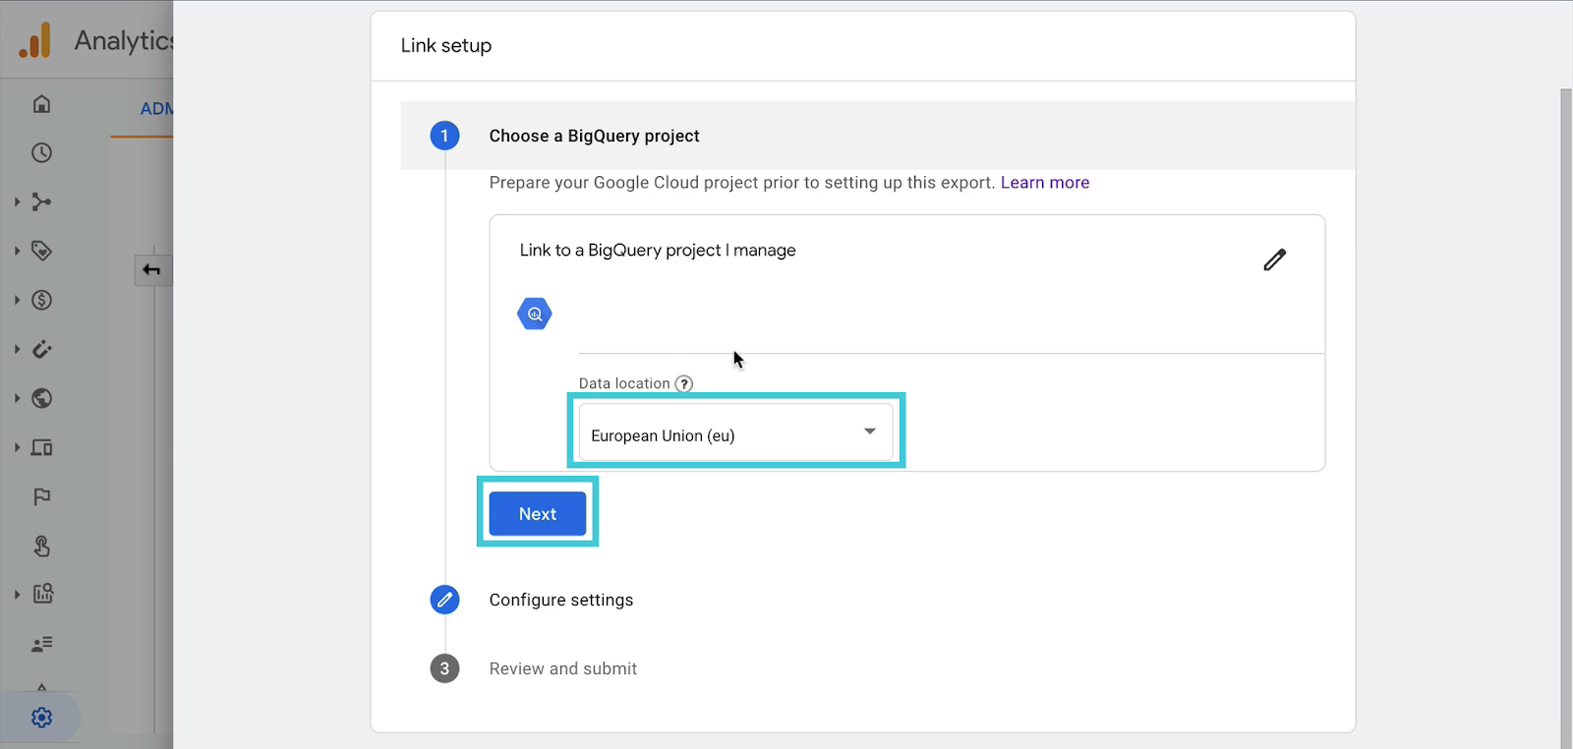Click the back arrow button
Screen dimensions: 1573x749
tap(152, 270)
